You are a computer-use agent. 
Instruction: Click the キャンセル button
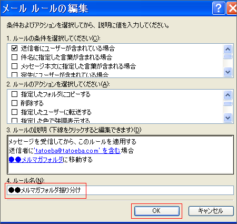211,211
